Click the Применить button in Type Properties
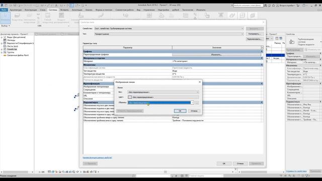The height and width of the screenshot is (181, 322). [256, 163]
